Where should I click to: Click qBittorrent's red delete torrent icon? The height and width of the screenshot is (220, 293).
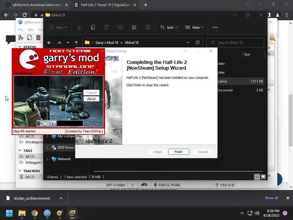pyautogui.click(x=38, y=38)
